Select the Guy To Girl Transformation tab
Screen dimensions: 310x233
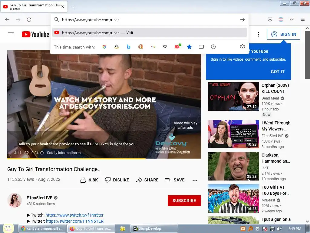34,7
